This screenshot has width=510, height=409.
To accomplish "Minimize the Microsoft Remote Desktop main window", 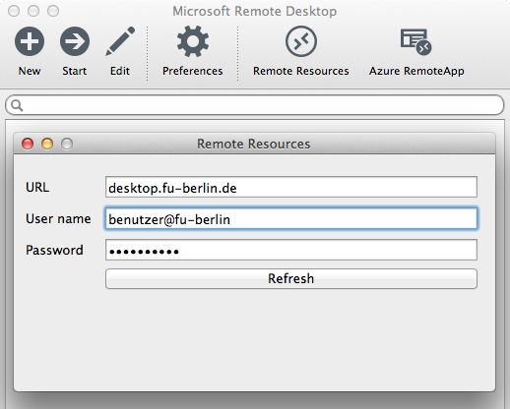I will click(33, 11).
